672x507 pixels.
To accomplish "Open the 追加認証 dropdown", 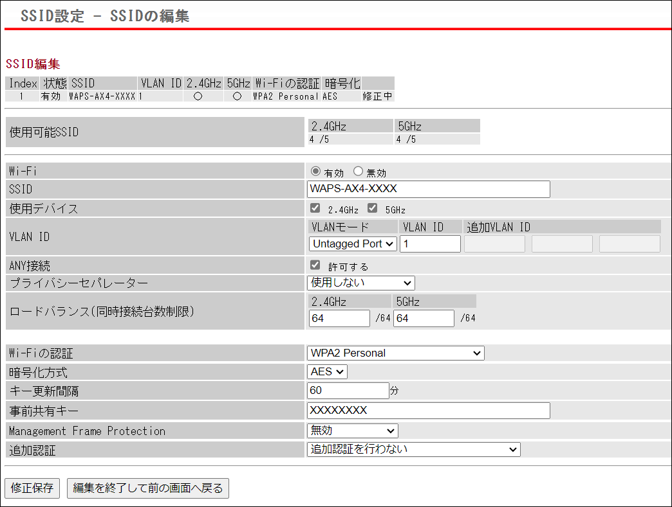I will 413,449.
